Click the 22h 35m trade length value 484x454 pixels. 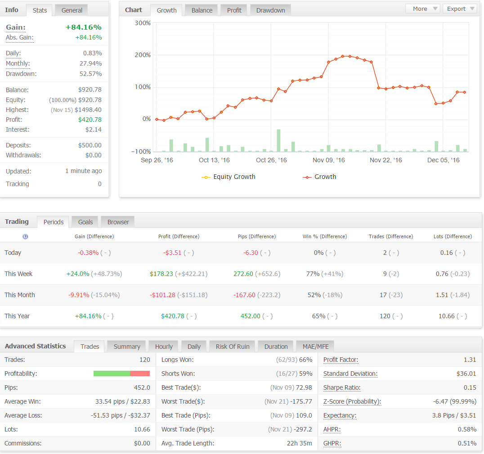[x=300, y=444]
